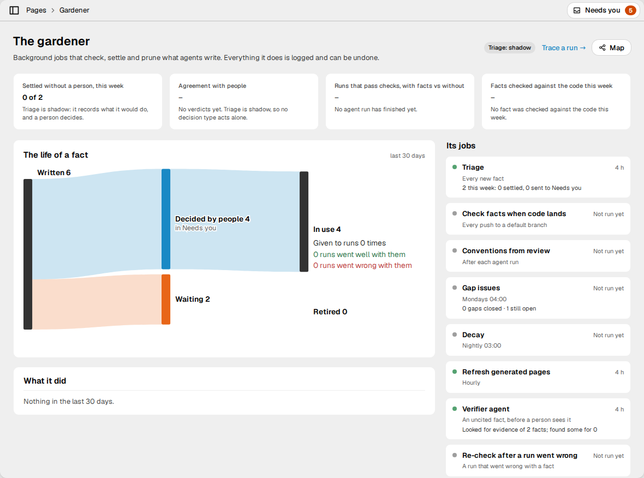
Task: Open the Verifier agent job card
Action: [x=538, y=419]
